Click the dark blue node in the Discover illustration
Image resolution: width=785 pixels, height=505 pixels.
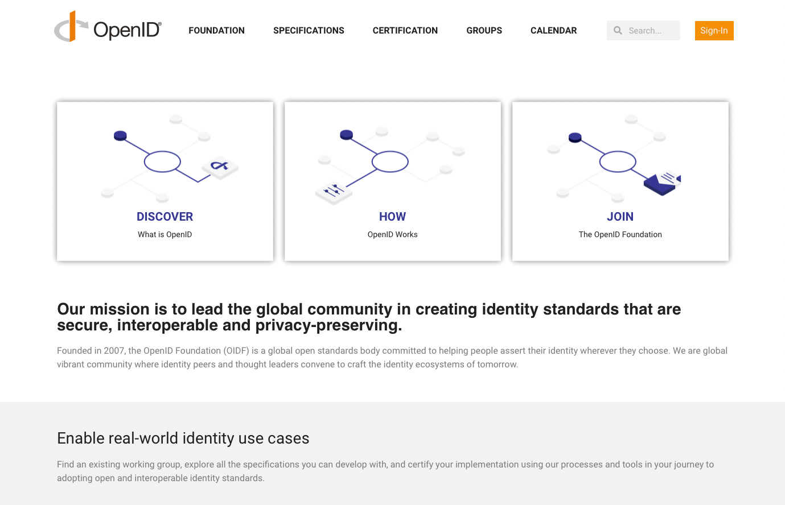pyautogui.click(x=120, y=135)
